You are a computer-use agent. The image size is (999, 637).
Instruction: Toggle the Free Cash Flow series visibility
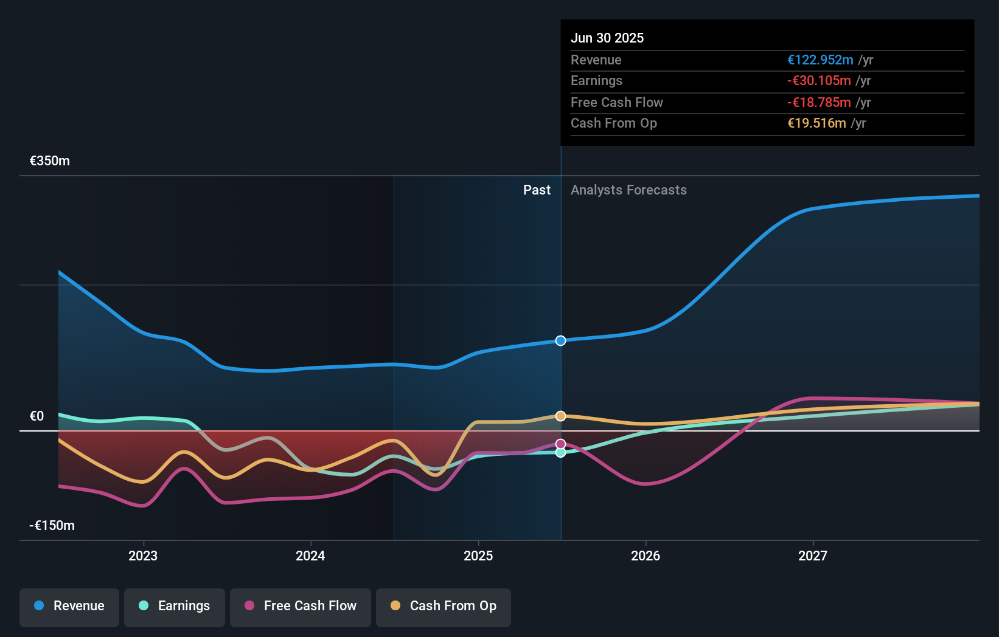(x=300, y=607)
